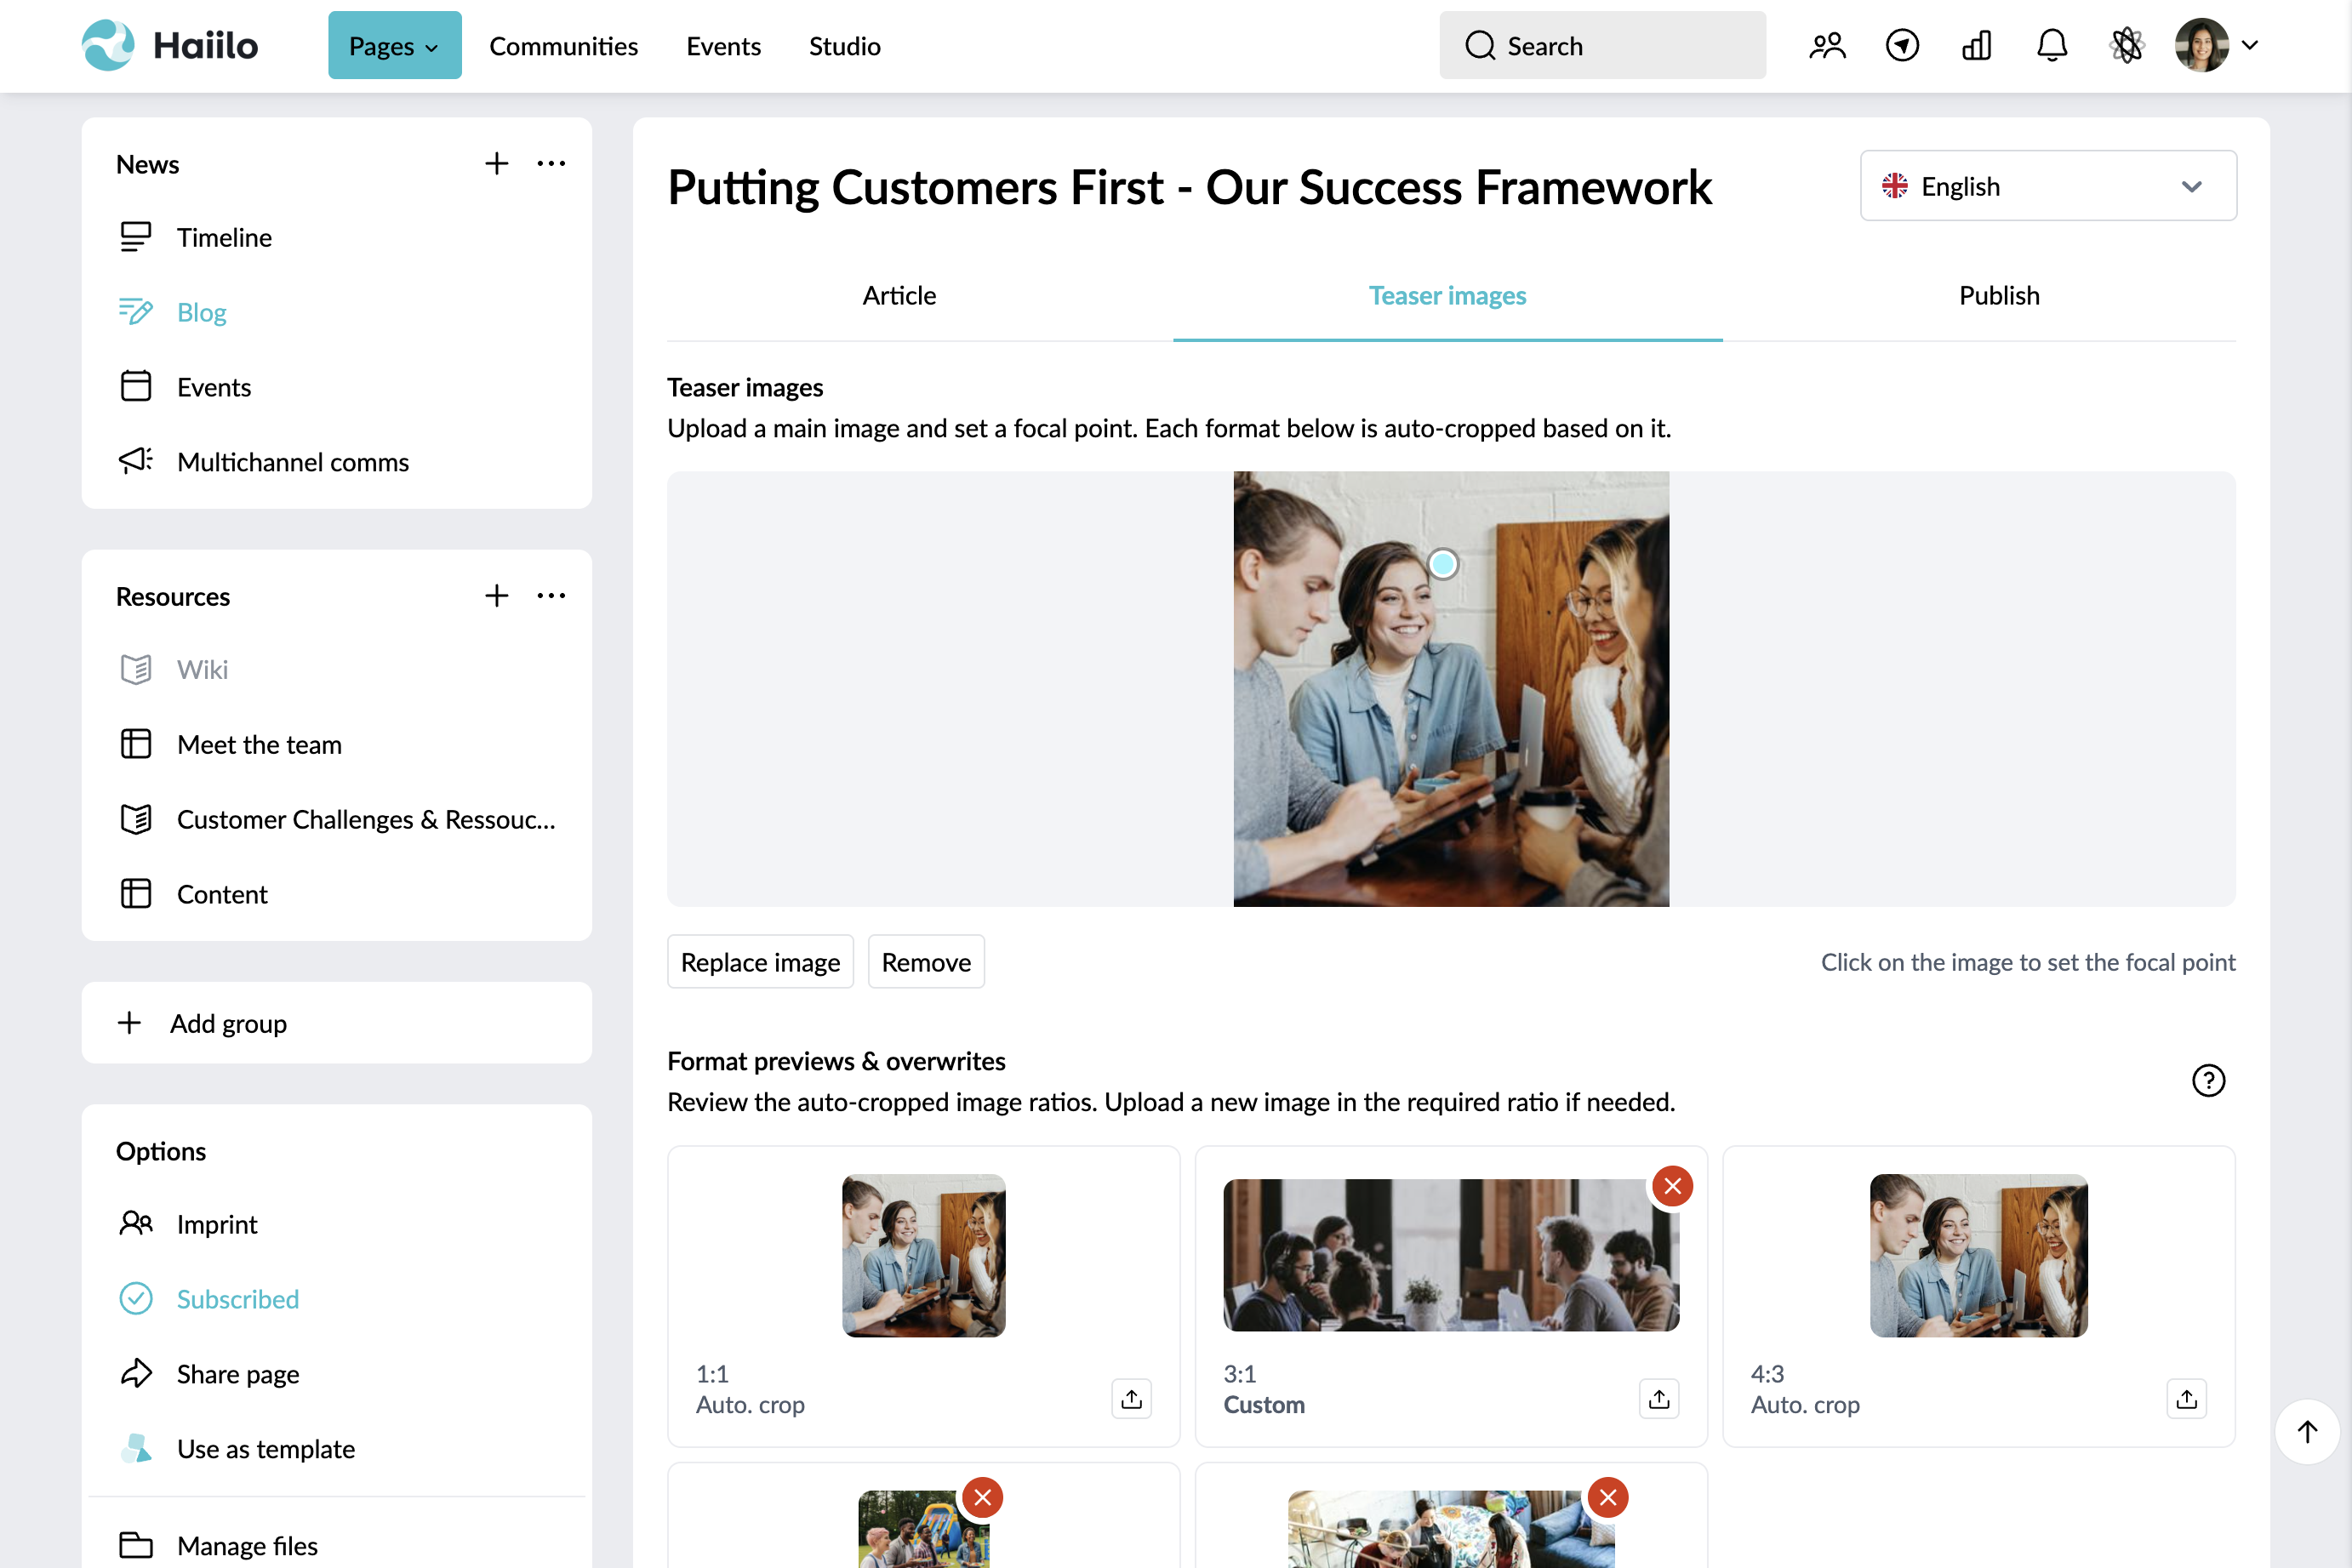Switch to the Publish tab
Image resolution: width=2352 pixels, height=1568 pixels.
pyautogui.click(x=1999, y=296)
